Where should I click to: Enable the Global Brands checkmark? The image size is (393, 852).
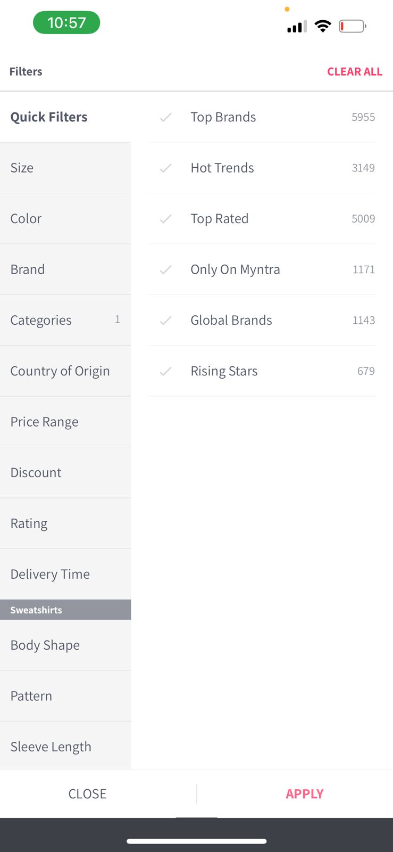[x=165, y=321]
